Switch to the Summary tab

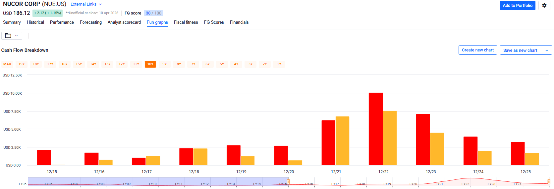12,22
